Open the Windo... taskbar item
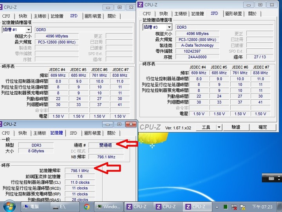This screenshot has height=212, width=282. pyautogui.click(x=108, y=207)
